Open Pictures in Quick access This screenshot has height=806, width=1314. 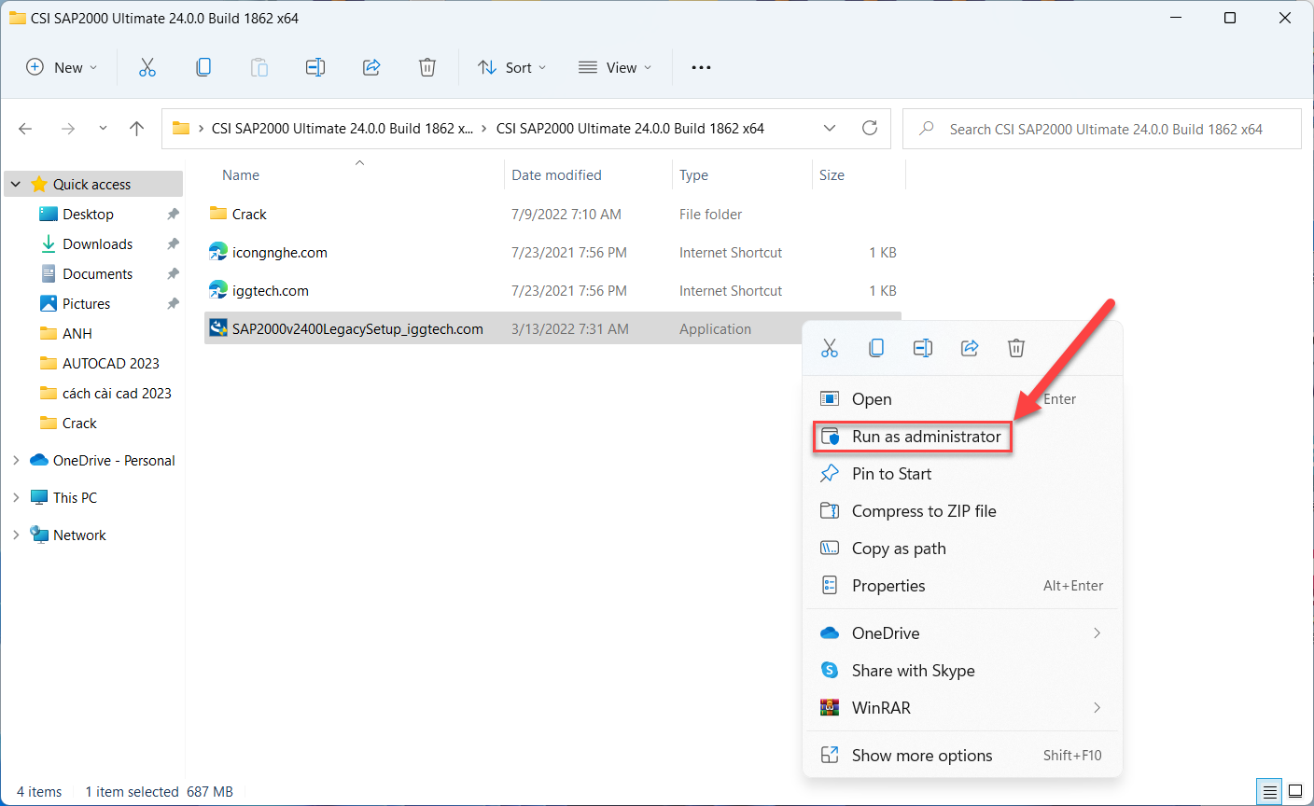86,304
